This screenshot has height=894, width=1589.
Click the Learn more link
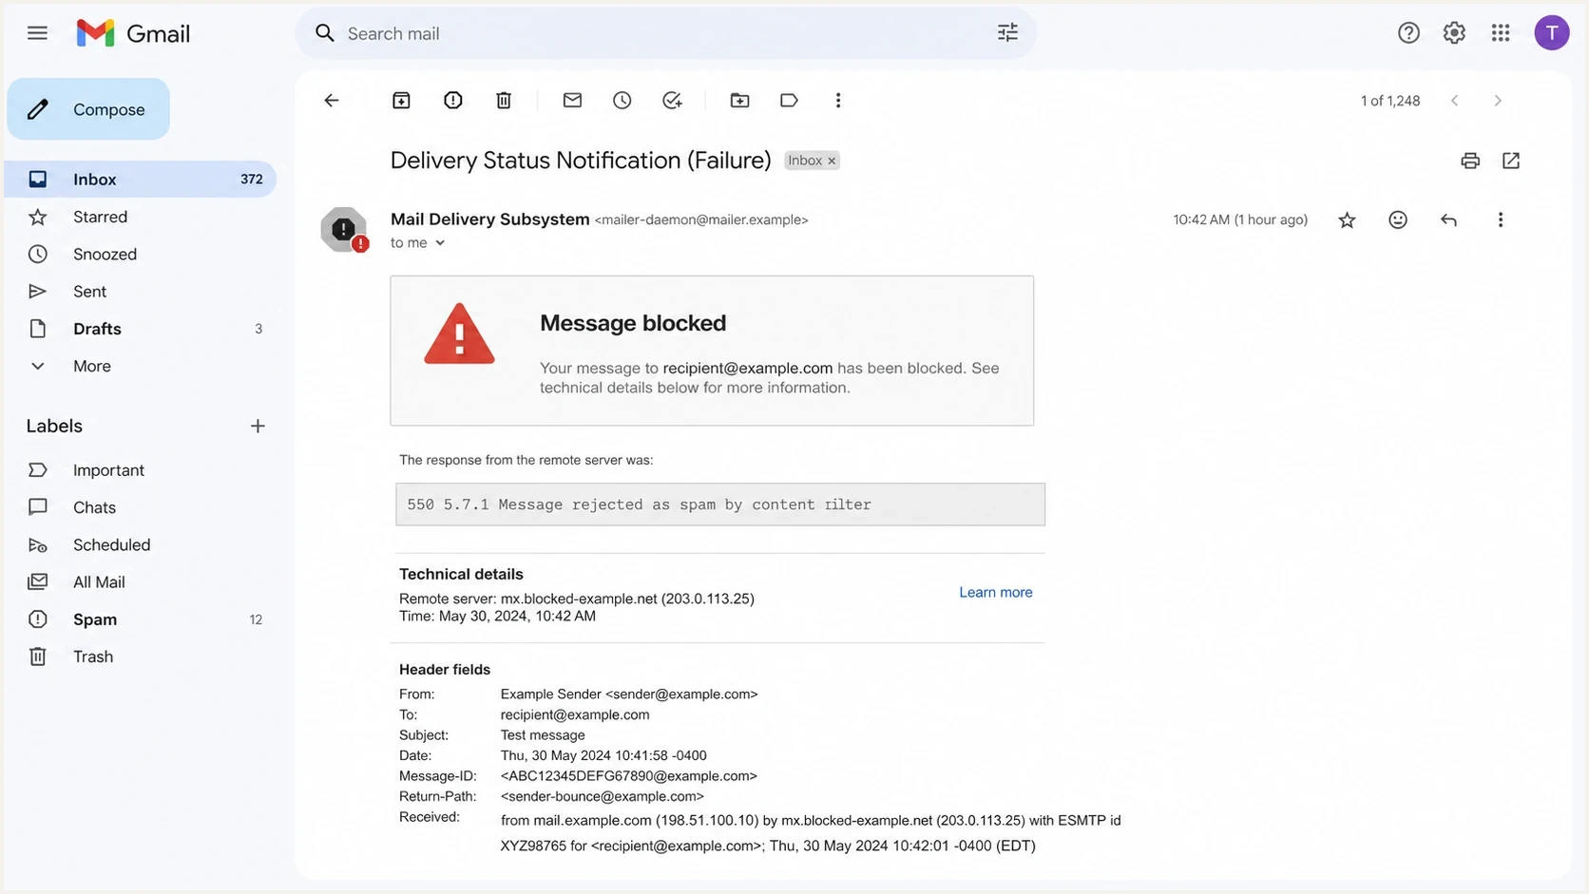[995, 592]
